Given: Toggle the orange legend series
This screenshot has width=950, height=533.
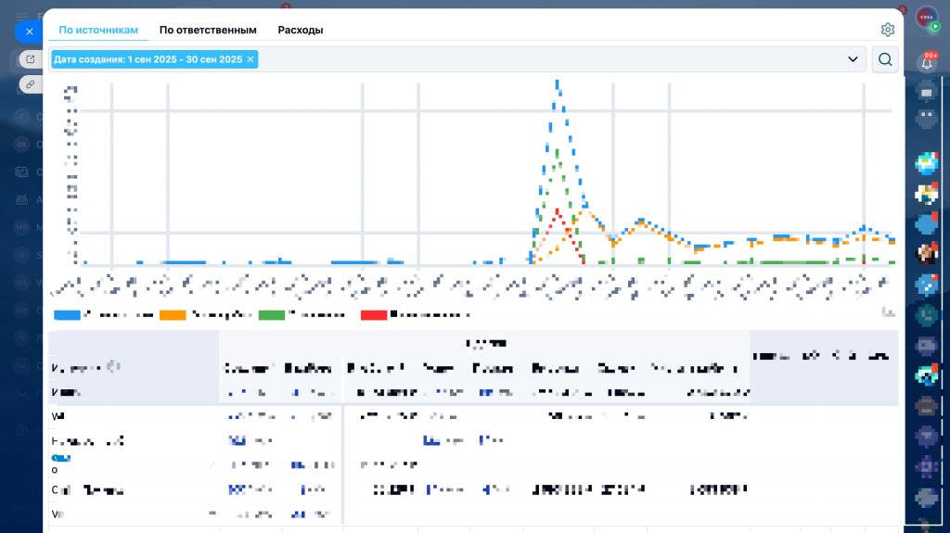Looking at the screenshot, I should [173, 315].
